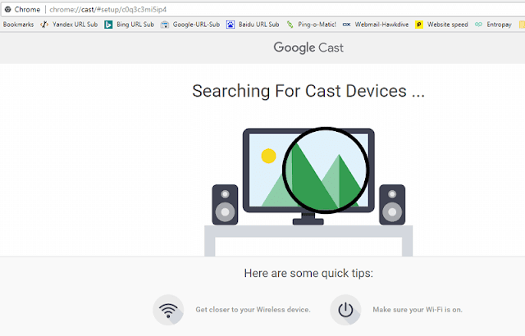This screenshot has height=336, width=525.
Task: Click the Searching For Cast Devices heading
Action: click(x=308, y=91)
